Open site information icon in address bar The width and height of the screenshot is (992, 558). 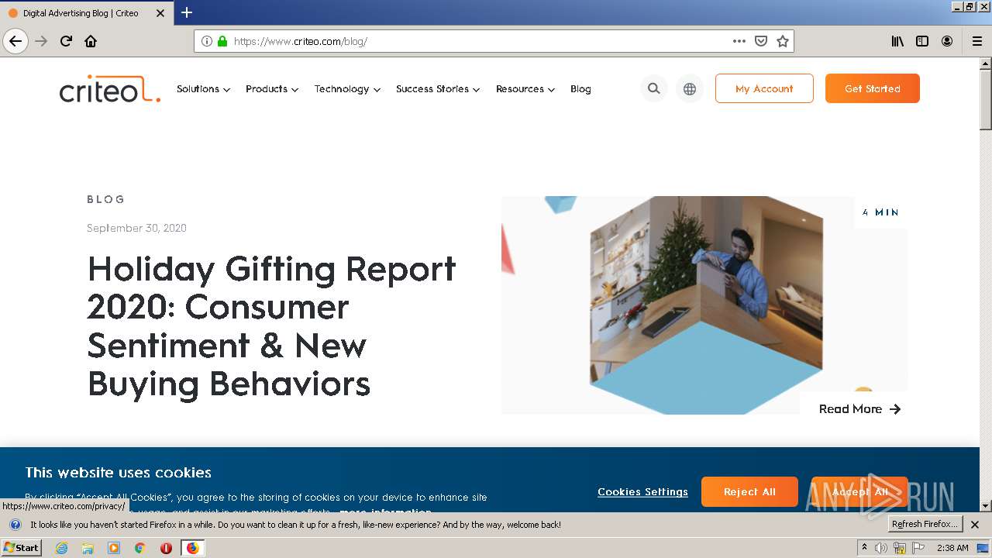[x=207, y=41]
